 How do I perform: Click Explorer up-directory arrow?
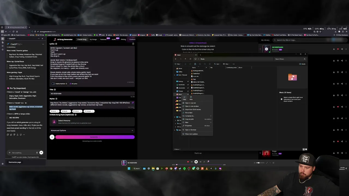click(185, 59)
